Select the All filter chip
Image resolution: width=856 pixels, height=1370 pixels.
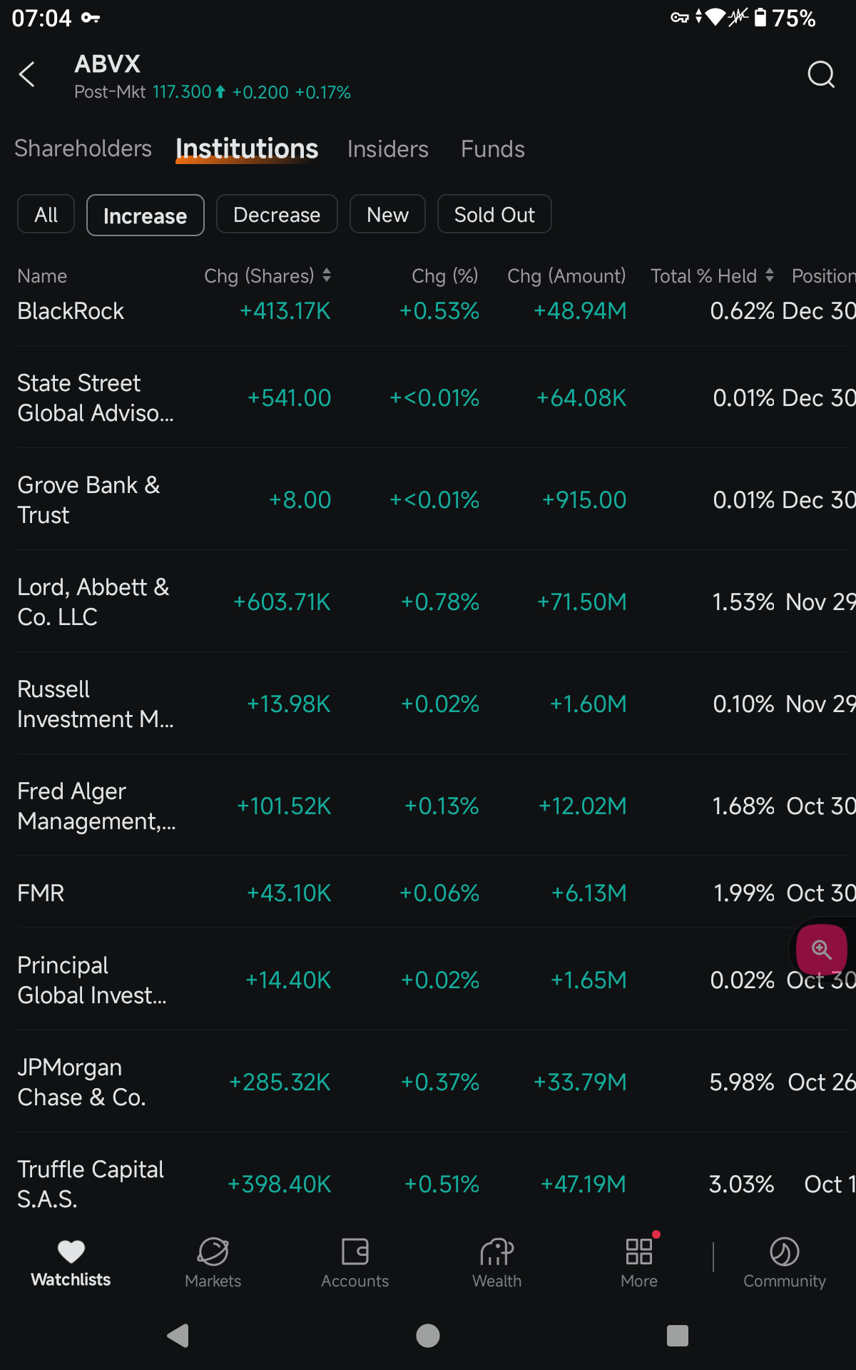pos(46,215)
